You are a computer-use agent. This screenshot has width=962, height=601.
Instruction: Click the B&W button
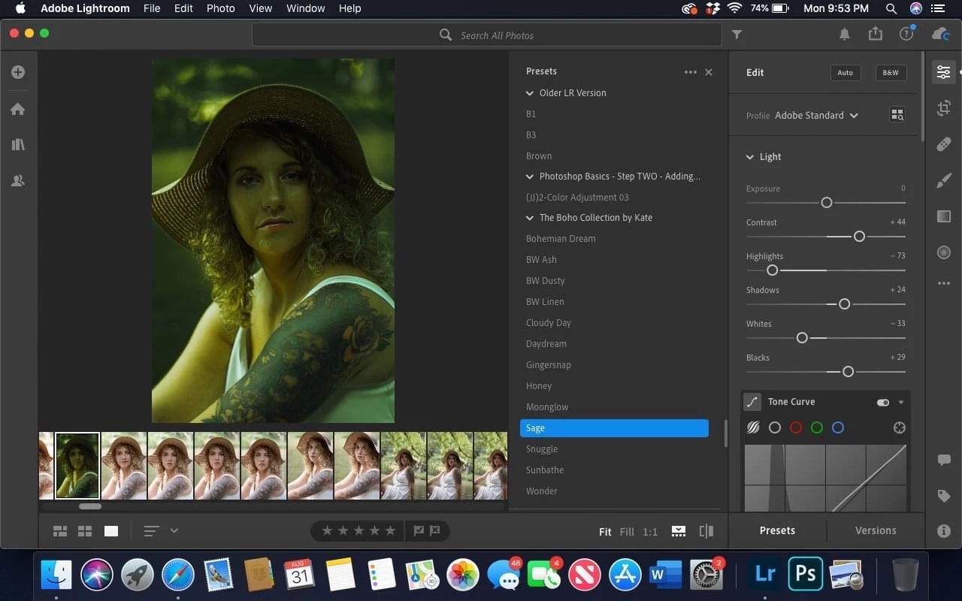click(x=891, y=73)
